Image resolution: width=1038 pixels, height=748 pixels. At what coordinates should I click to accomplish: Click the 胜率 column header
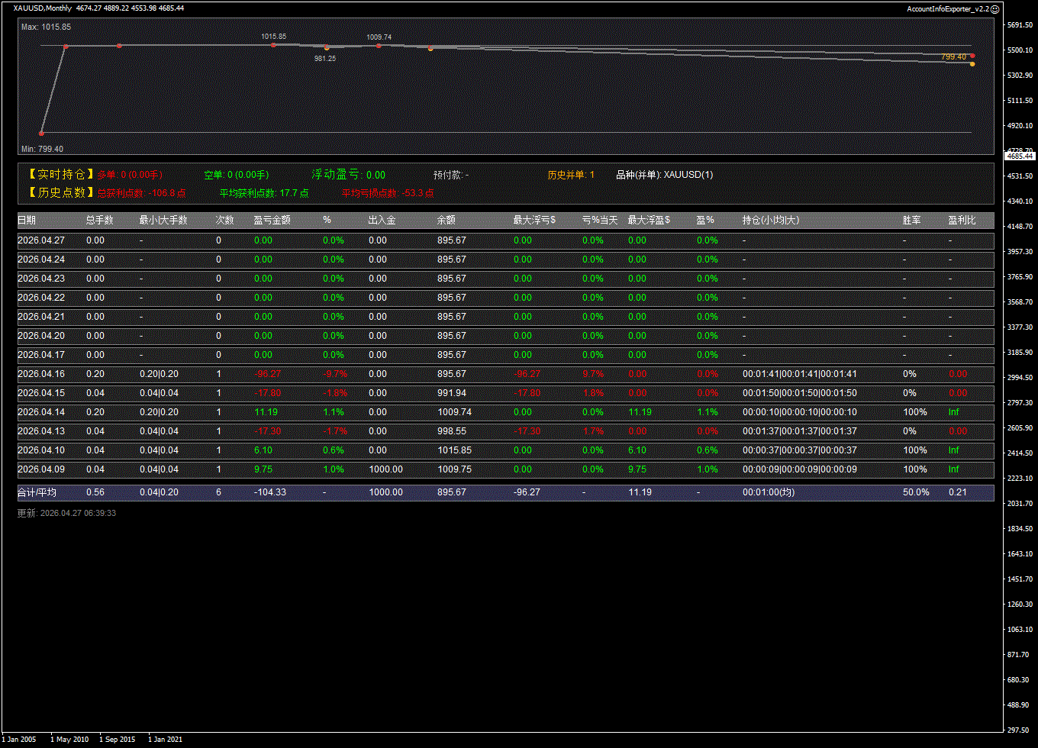coord(911,220)
